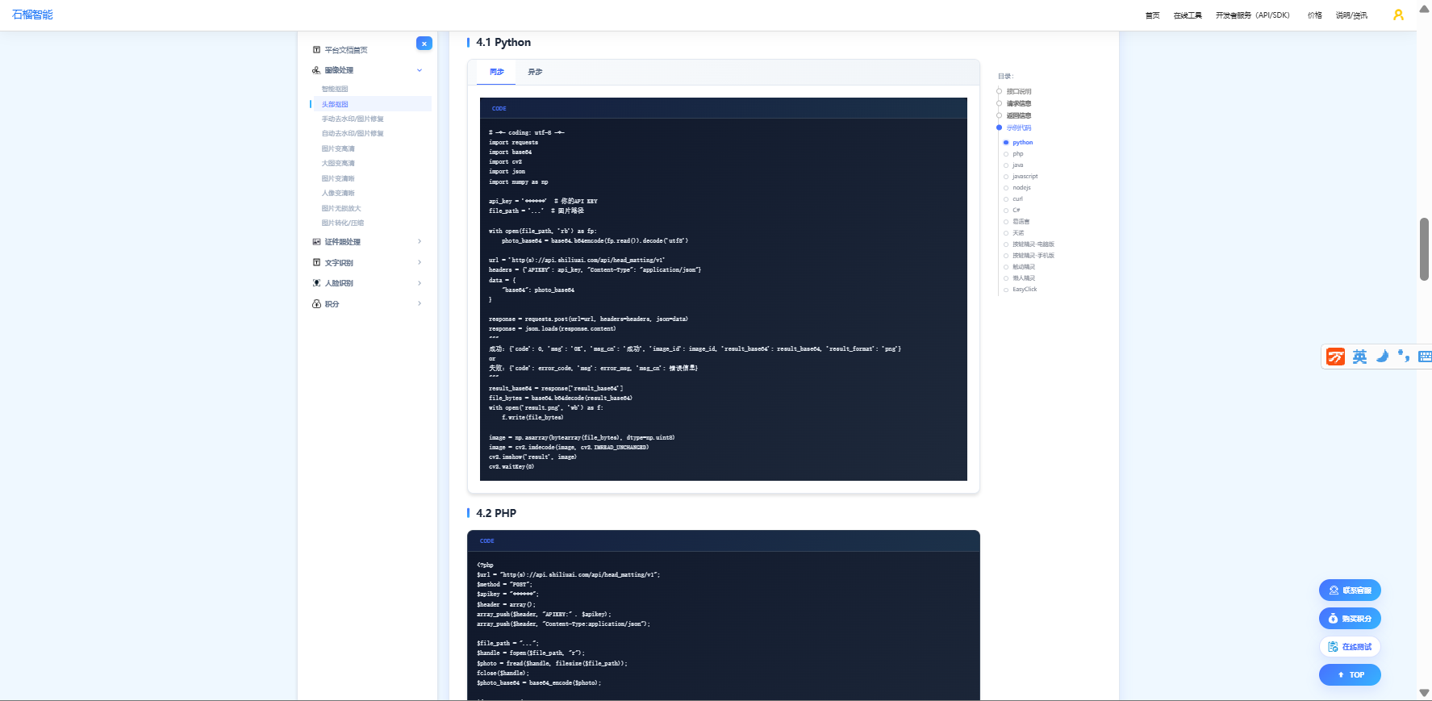Jump to 按键精灵-电脑版 example
The image size is (1432, 701).
click(1033, 244)
